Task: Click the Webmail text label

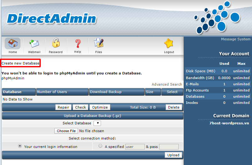Action: (34, 52)
